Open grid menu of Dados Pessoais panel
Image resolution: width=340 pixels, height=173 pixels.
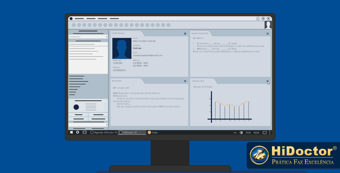[185, 34]
